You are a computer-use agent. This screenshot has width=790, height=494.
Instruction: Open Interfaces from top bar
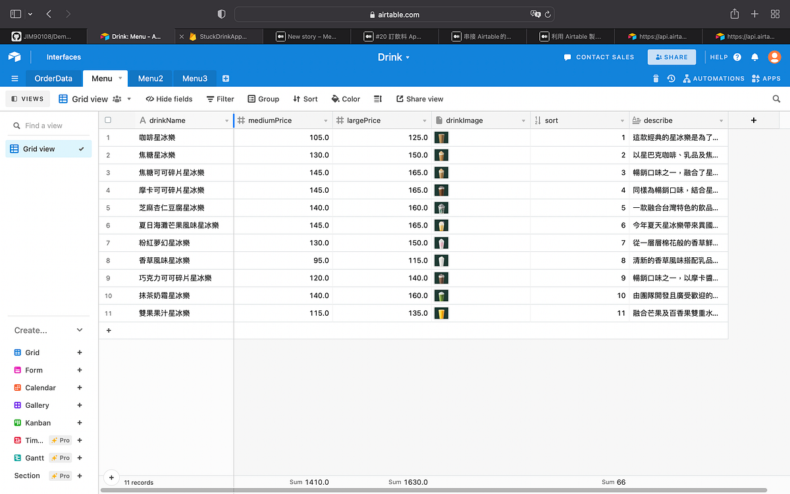coord(63,57)
